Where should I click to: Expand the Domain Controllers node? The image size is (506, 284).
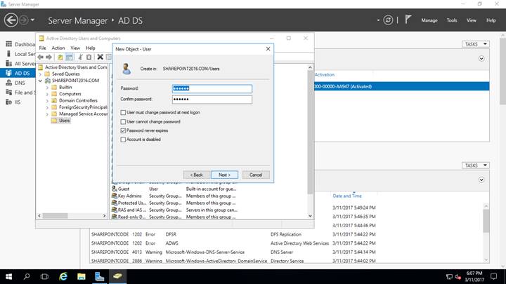coord(47,100)
